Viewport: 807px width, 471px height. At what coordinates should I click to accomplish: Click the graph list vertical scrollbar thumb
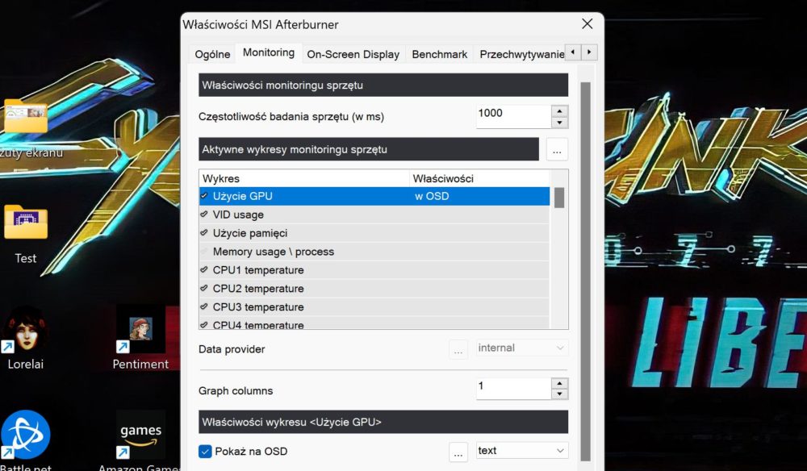coord(559,198)
